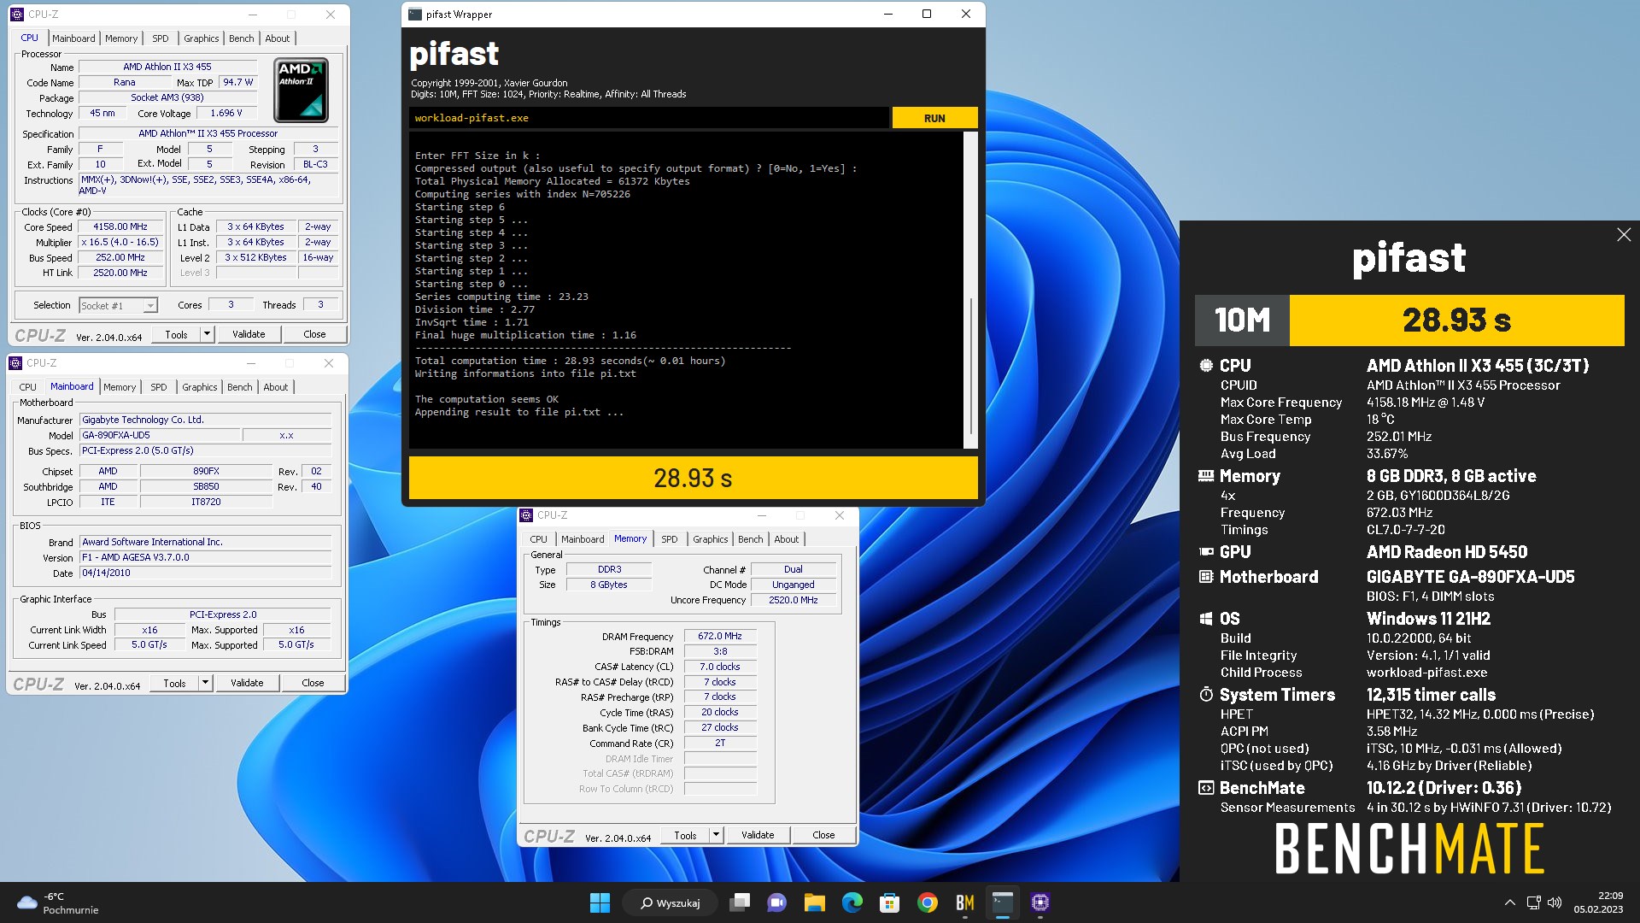
Task: Launch Google Chrome from the taskbar
Action: pos(927,902)
